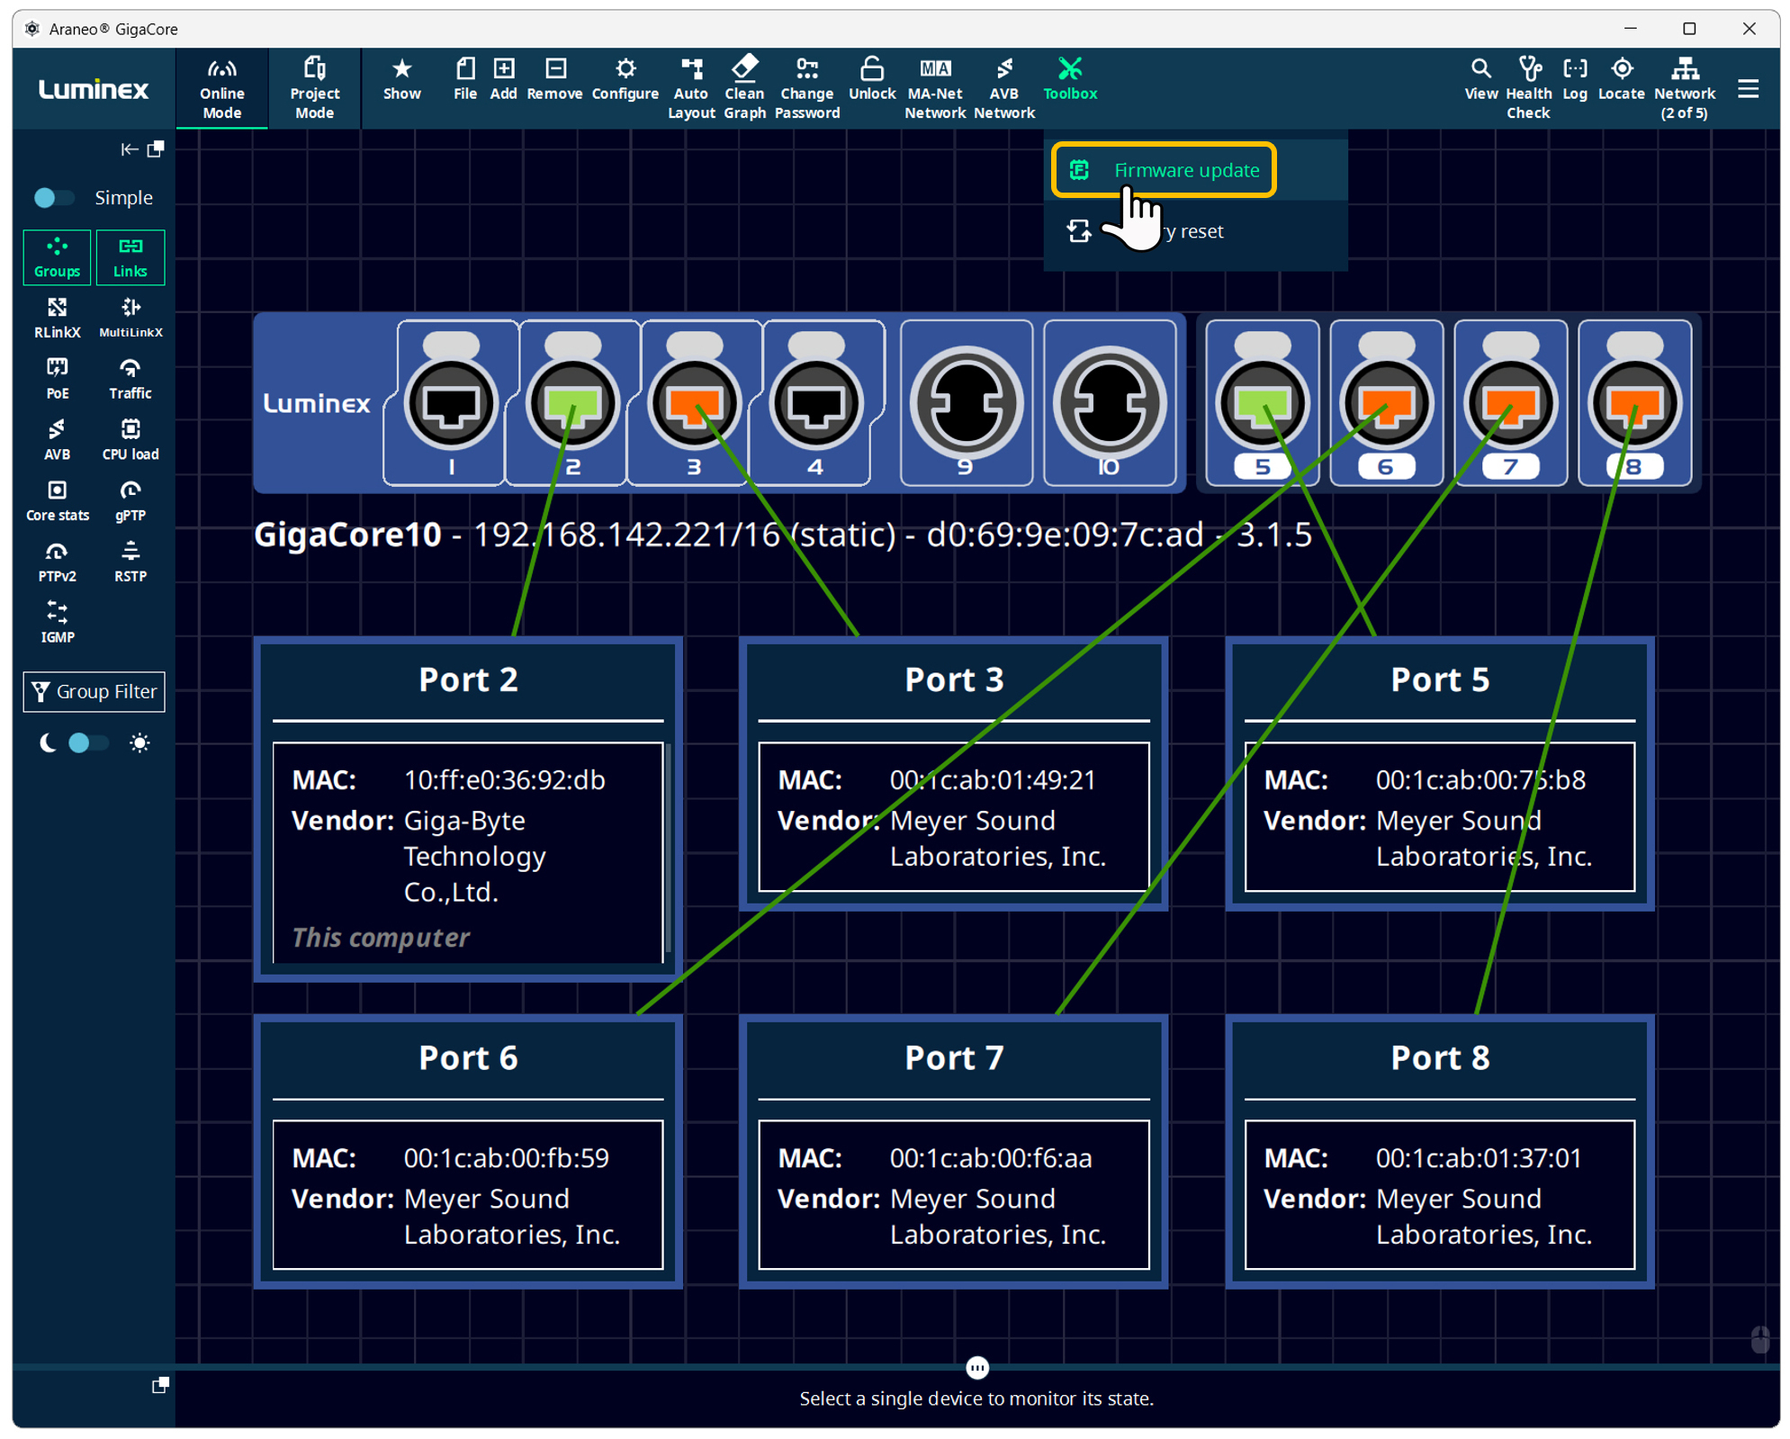Open MA-Net Network tool
The height and width of the screenshot is (1439, 1790).
click(934, 88)
